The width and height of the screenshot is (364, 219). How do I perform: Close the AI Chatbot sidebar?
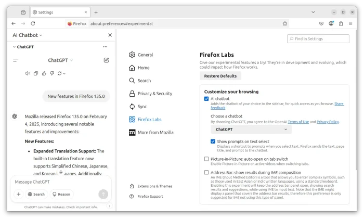click(x=110, y=35)
